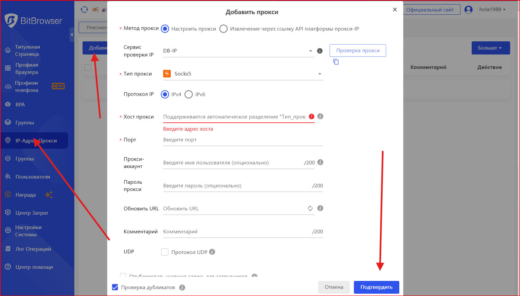Click the Проверка прокси button
Screen dimensions: 520x296
coord(358,51)
